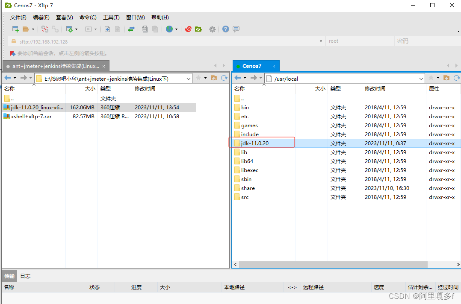Screen dimensions: 461x304
Task: Switch to the 日志 tab at bottom
Action: point(25,276)
